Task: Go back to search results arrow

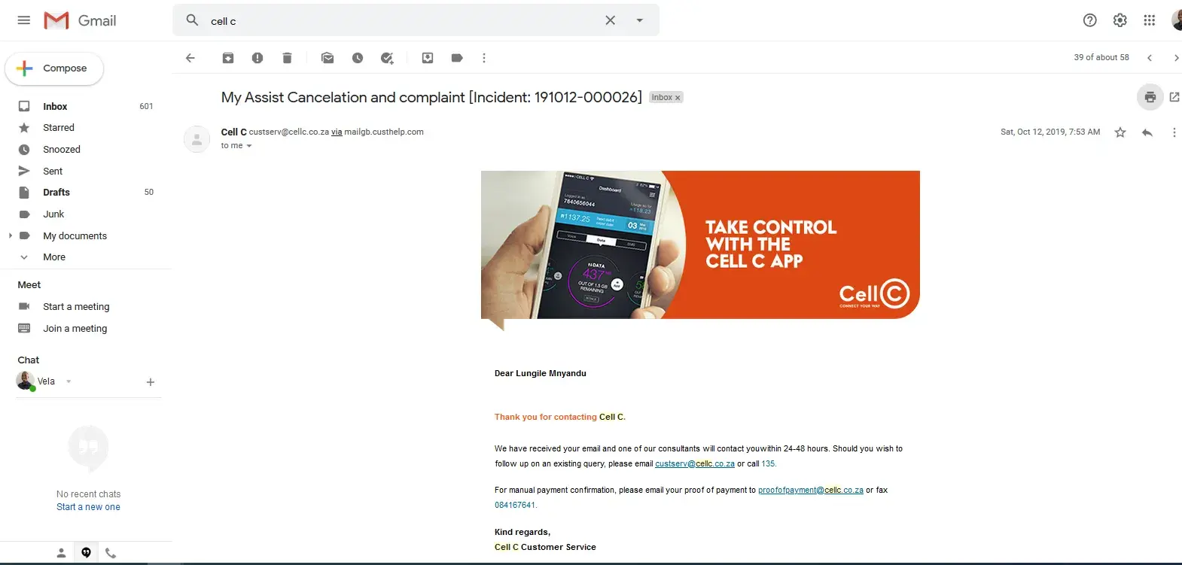Action: point(190,58)
